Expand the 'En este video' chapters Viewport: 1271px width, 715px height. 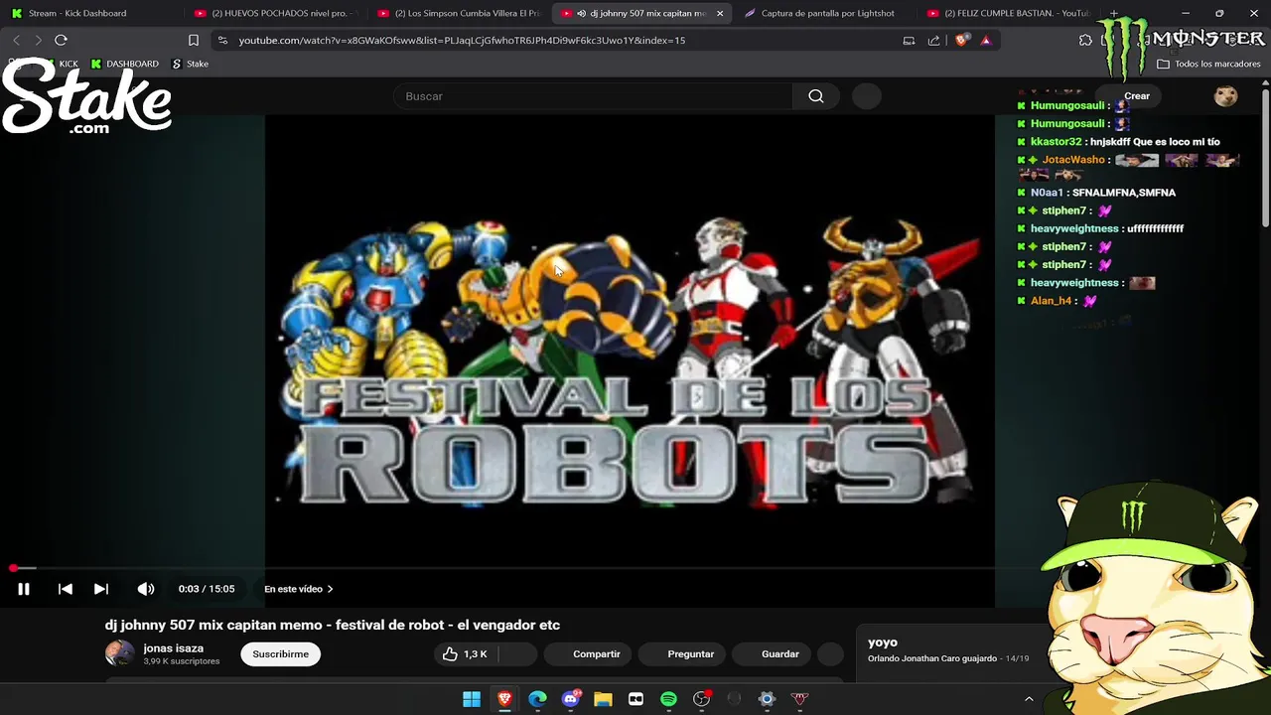pos(298,589)
